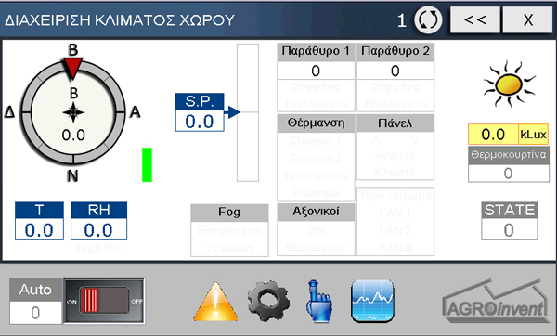Screen dimensions: 557x336
Task: Click the green vertical level bar
Action: [147, 165]
